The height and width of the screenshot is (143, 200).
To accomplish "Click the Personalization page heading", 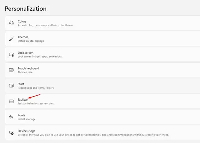I will coord(26,9).
